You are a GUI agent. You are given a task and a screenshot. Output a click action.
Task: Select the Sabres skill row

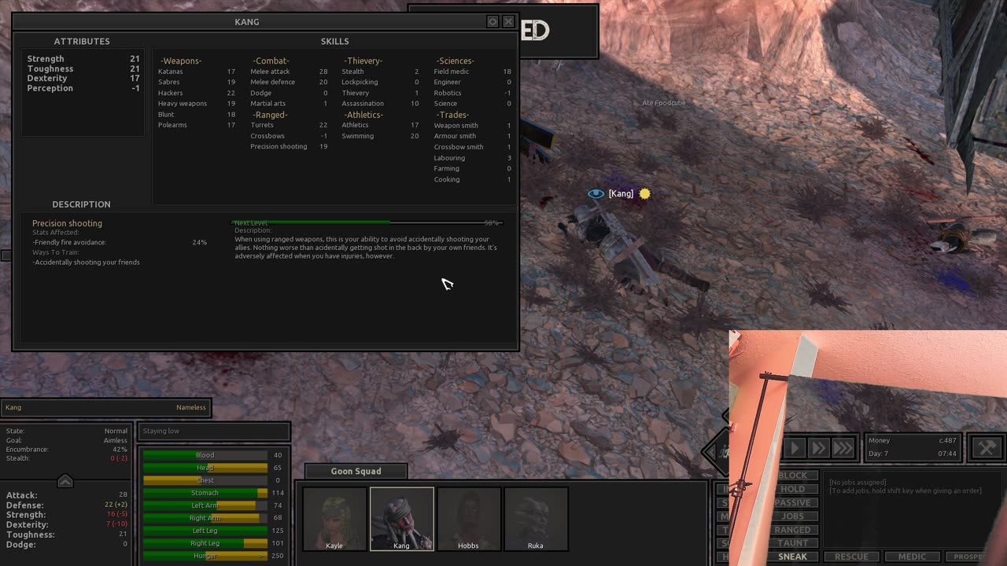point(197,82)
